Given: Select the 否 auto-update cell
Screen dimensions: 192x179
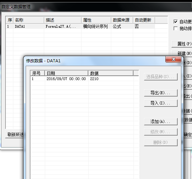Looking at the screenshot, I should tap(137, 26).
